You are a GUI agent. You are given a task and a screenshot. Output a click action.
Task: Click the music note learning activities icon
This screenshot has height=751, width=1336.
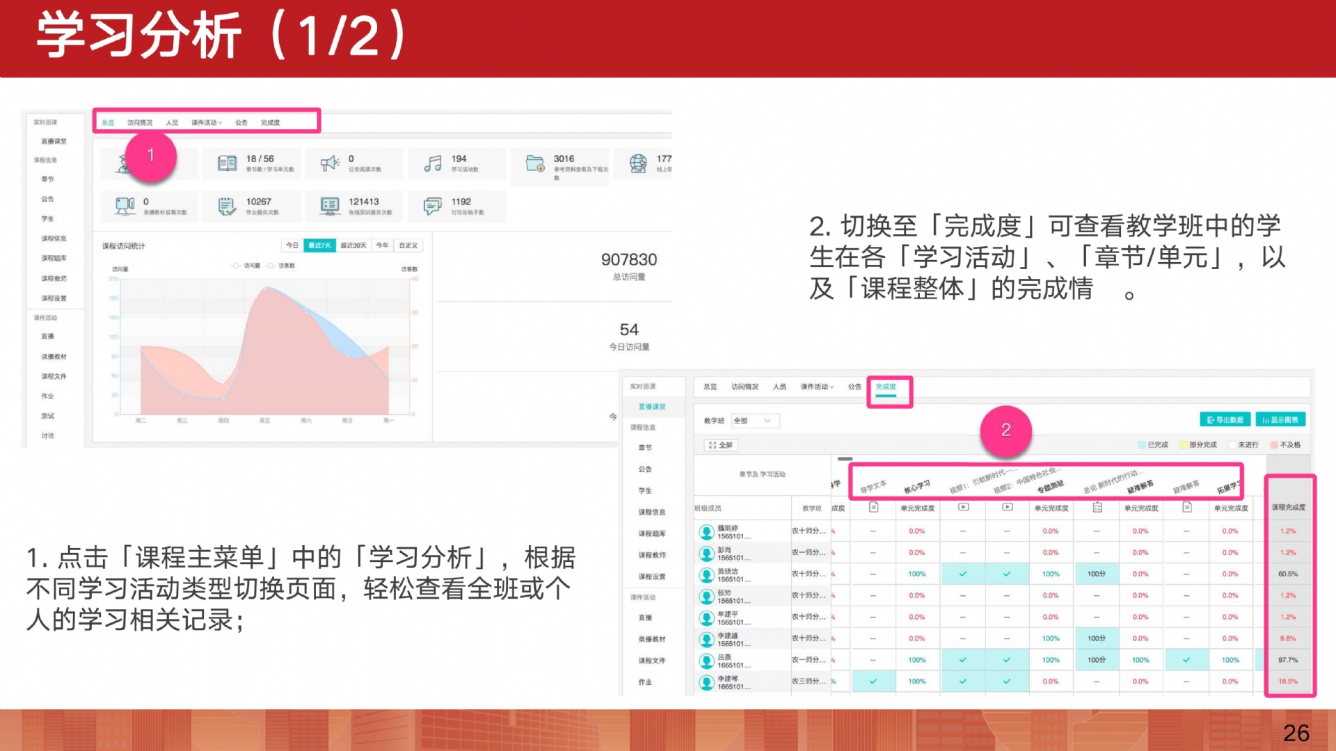coord(433,163)
